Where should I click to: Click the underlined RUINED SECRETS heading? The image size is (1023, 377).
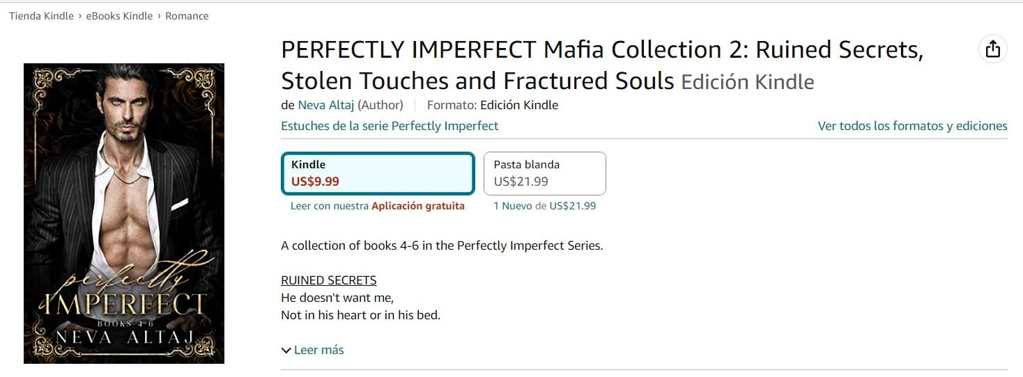(x=328, y=280)
